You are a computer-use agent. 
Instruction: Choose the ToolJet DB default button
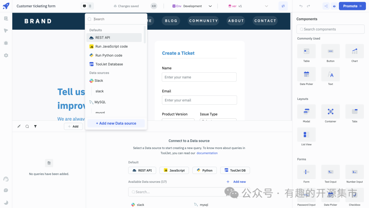(x=235, y=170)
